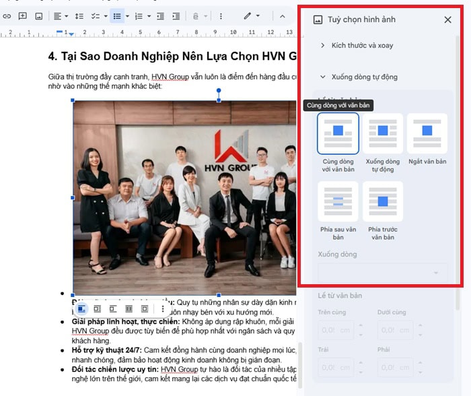Viewport: 471px width, 396px height.
Task: Select Phía trước văn bản option
Action: [383, 201]
